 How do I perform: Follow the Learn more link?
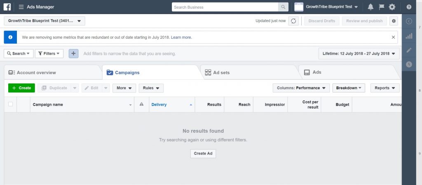(x=181, y=37)
